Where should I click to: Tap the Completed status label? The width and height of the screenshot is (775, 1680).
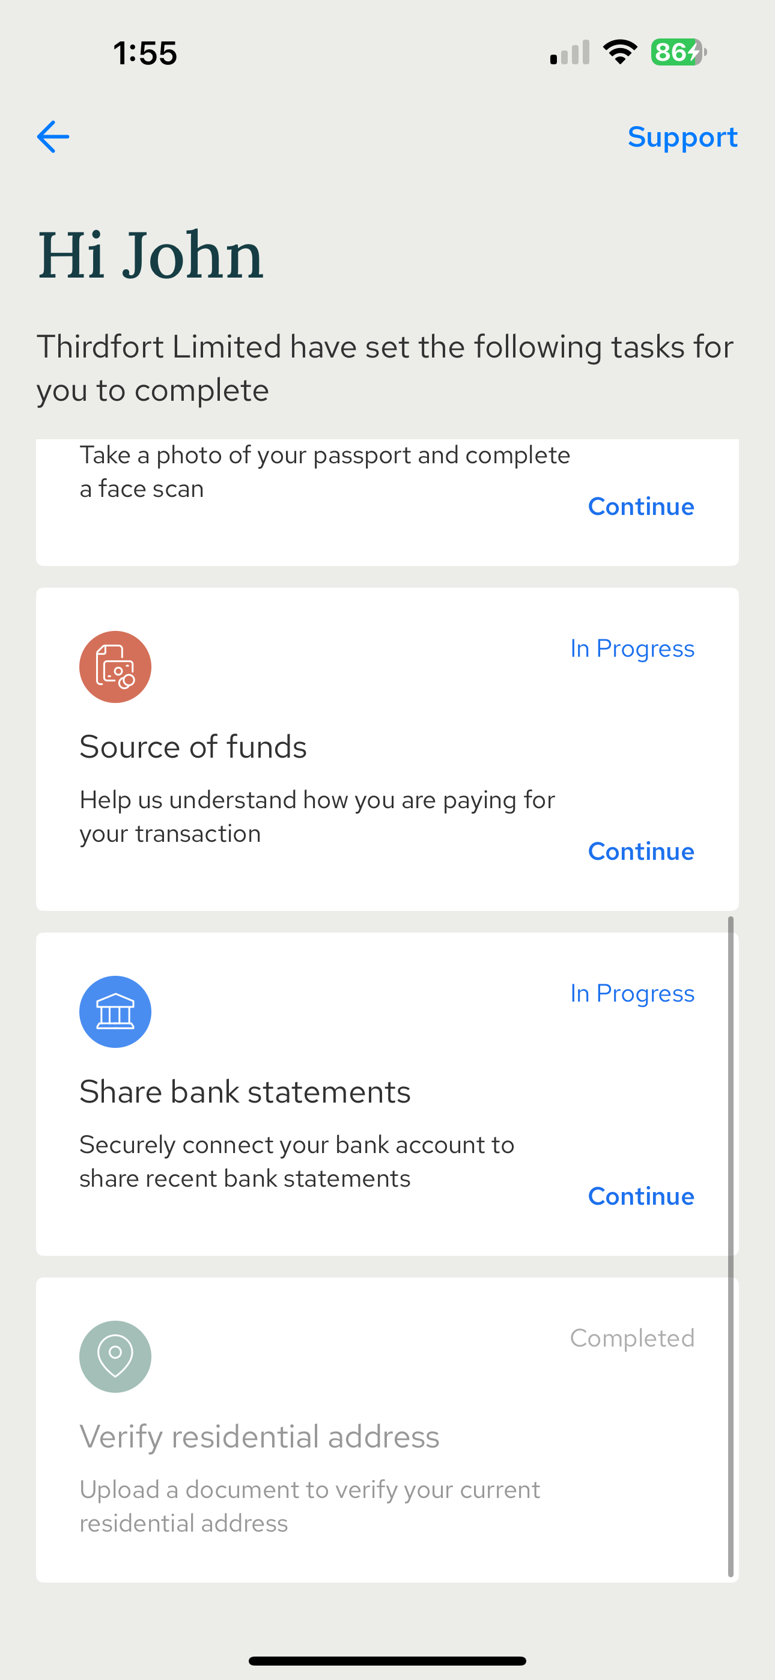(x=632, y=1338)
